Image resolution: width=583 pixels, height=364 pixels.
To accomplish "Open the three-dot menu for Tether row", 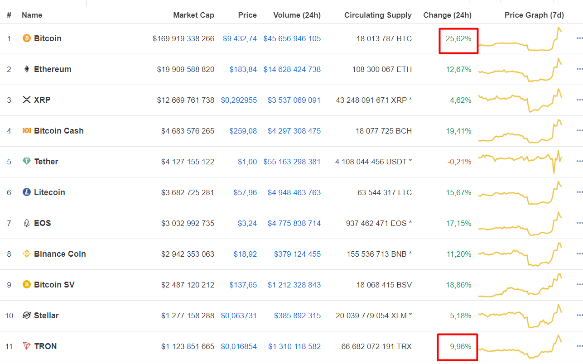I will coord(579,162).
